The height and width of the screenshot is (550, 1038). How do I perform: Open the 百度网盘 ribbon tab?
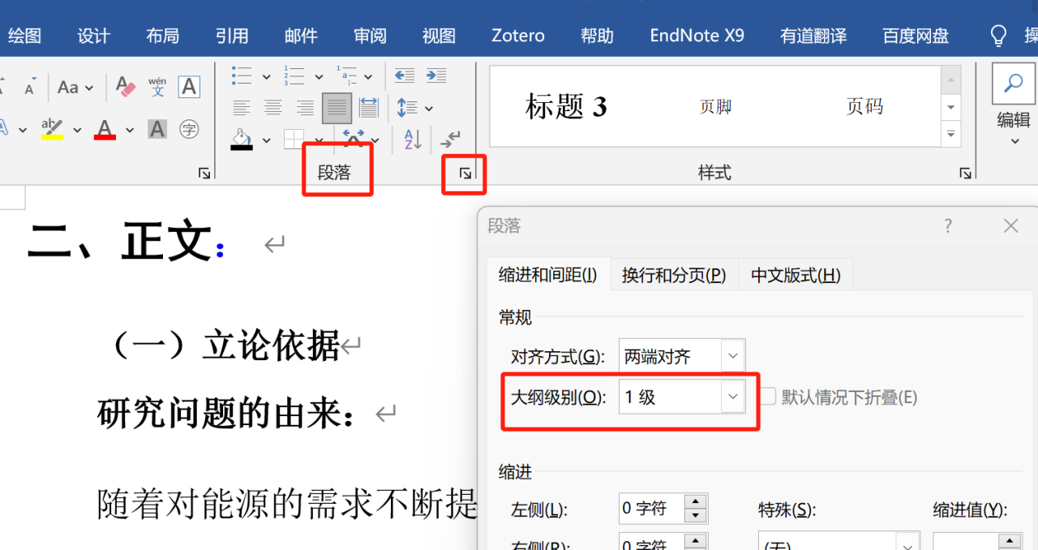click(916, 36)
